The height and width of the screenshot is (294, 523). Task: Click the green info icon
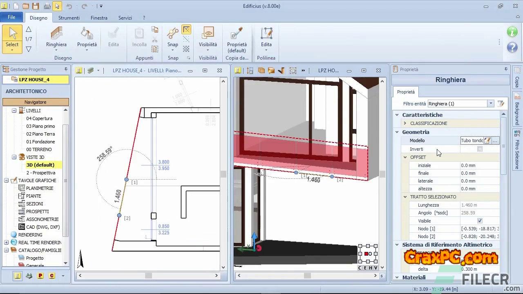[x=512, y=31]
